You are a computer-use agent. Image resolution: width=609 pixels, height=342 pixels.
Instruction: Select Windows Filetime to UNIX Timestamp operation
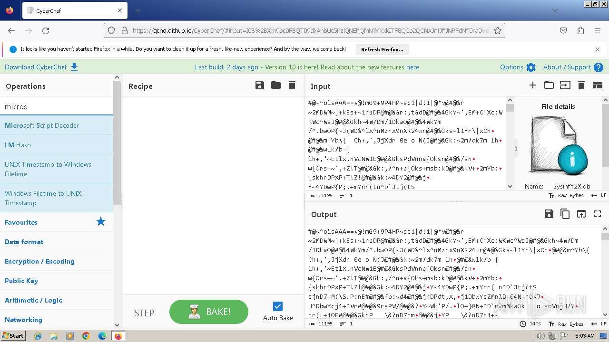tap(57, 198)
